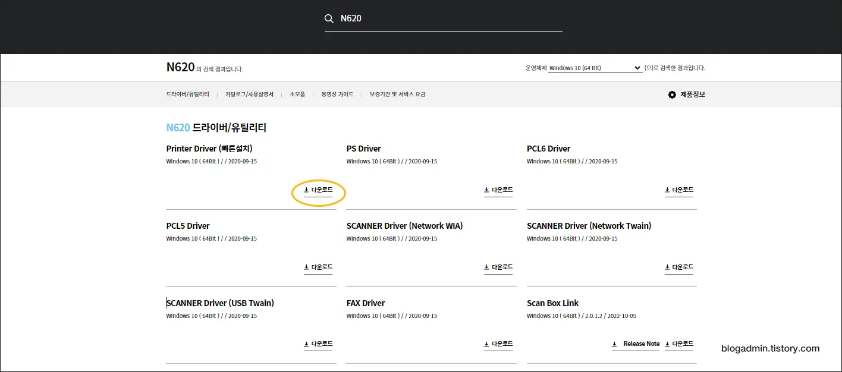Image resolution: width=842 pixels, height=372 pixels.
Task: Switch to the 동영상 가이드 tab
Action: click(x=337, y=94)
